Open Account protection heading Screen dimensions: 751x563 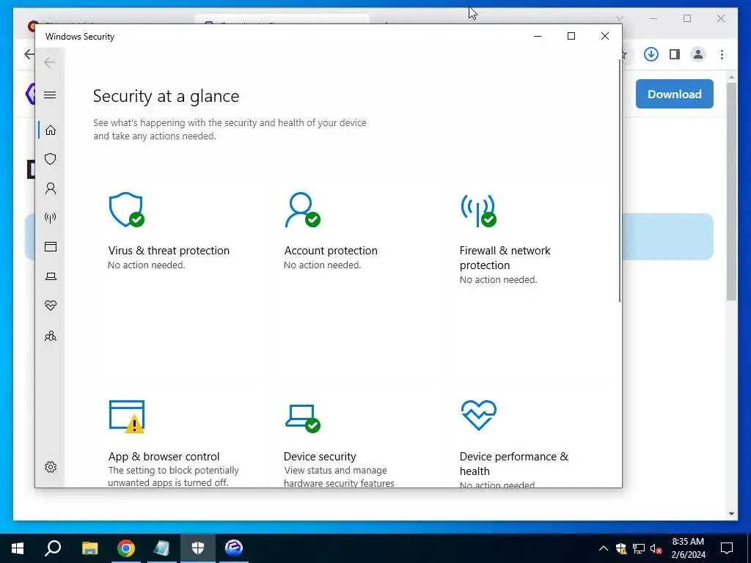point(331,251)
